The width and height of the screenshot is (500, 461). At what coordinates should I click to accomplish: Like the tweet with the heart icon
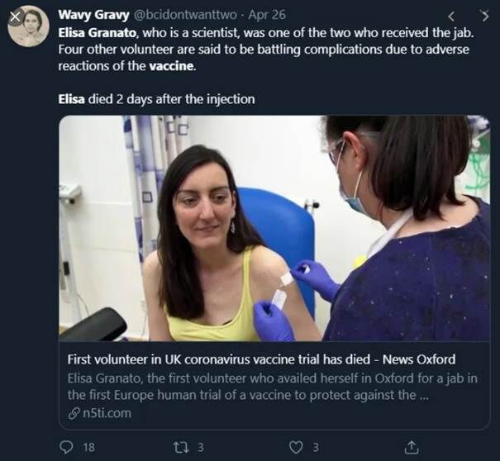click(x=295, y=447)
